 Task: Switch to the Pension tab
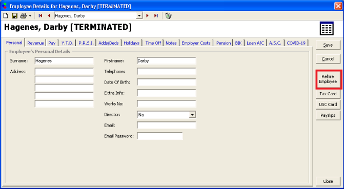pos(224,43)
